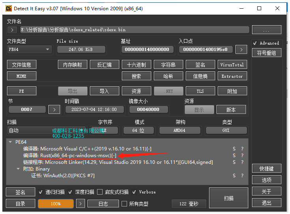Click the 文件信息 button
Viewport: 290px width, 214px height.
pos(22,65)
